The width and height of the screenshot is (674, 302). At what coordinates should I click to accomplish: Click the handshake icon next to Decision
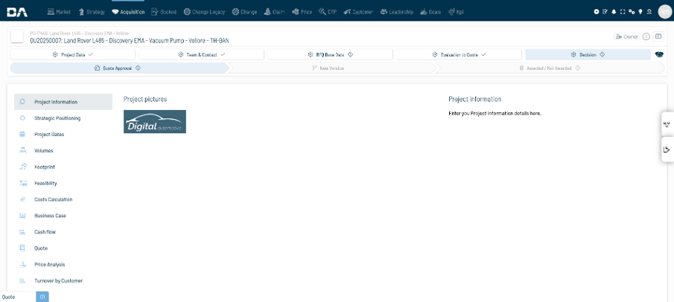[x=659, y=54]
